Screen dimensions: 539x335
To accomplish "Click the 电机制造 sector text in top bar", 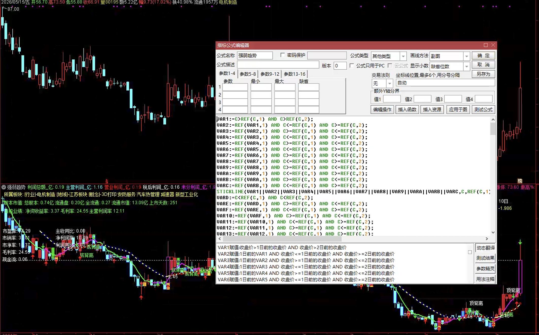I will click(228, 2).
